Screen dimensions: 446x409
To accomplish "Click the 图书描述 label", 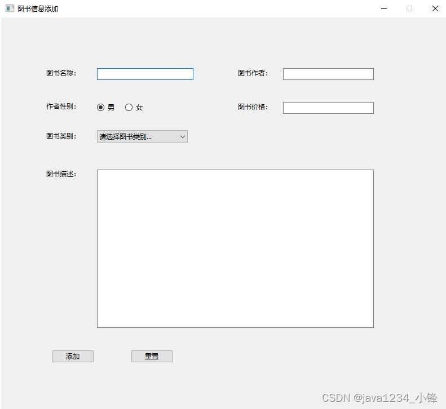I will 61,174.
